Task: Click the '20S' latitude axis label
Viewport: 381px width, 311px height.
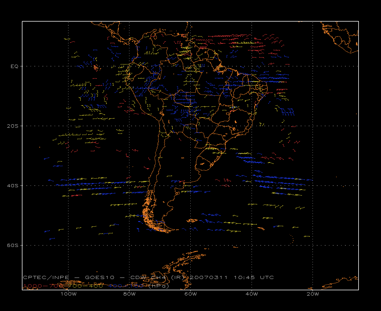Action: pyautogui.click(x=13, y=126)
